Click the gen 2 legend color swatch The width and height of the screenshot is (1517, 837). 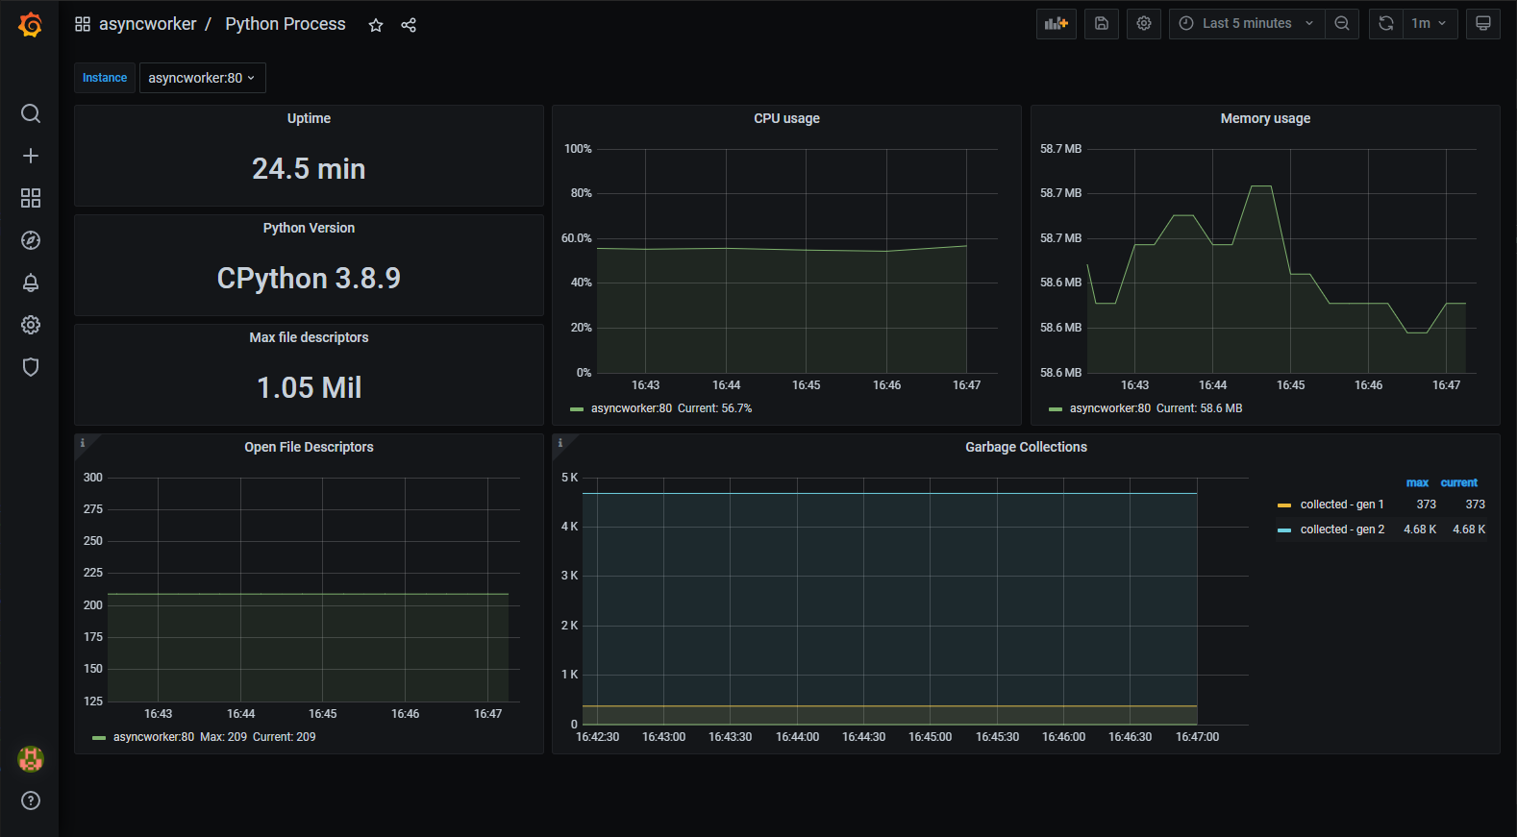click(1284, 530)
